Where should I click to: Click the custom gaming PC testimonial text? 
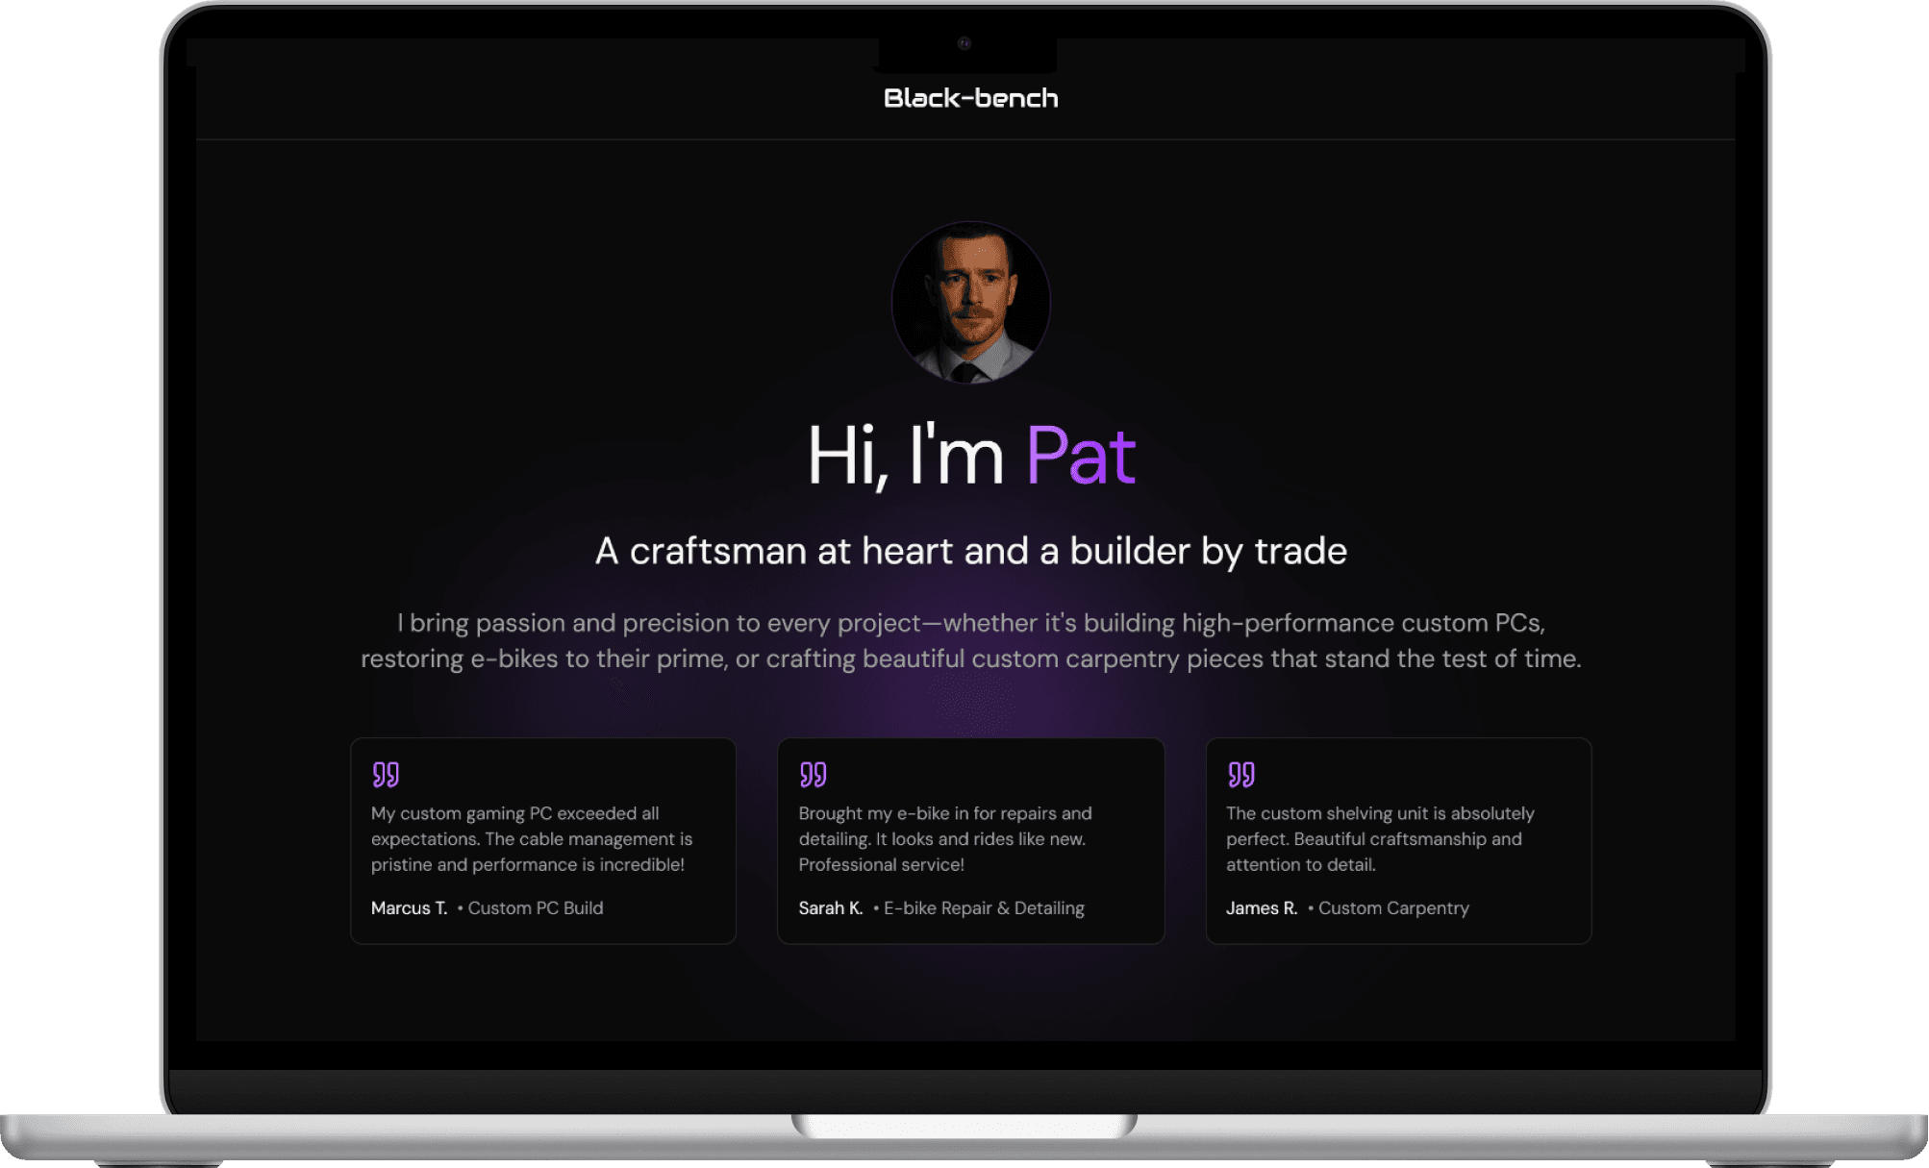pyautogui.click(x=531, y=838)
